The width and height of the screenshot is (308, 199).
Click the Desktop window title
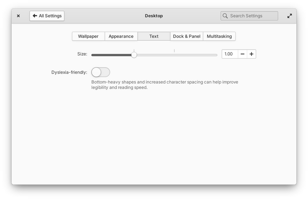coord(154,16)
